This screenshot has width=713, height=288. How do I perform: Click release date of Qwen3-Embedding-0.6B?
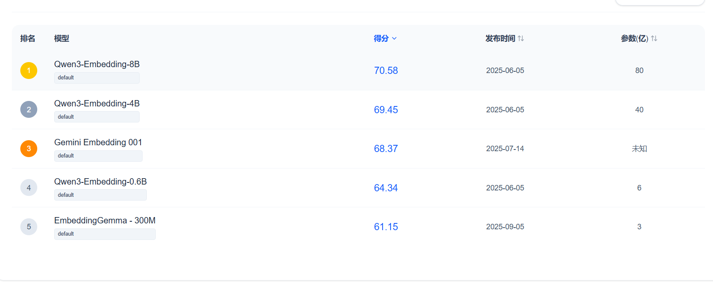tap(505, 188)
